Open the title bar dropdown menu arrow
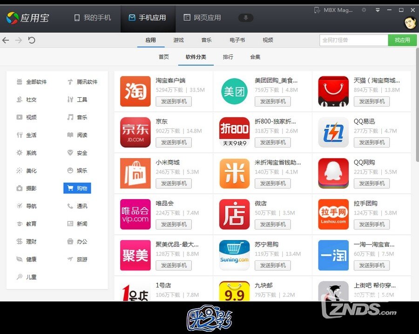The image size is (419, 334). pyautogui.click(x=378, y=10)
